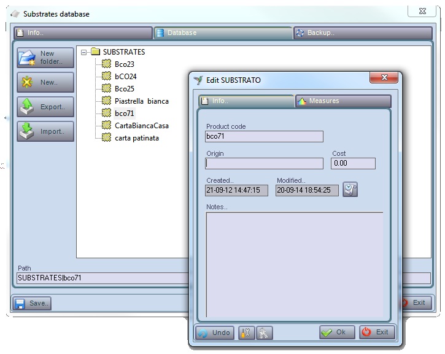445x354 pixels.
Task: Click the New folder button
Action: [45, 58]
